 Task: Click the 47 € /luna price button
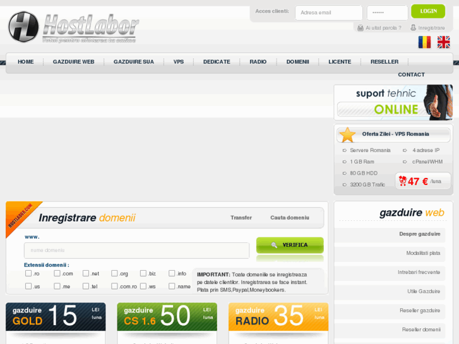click(423, 181)
